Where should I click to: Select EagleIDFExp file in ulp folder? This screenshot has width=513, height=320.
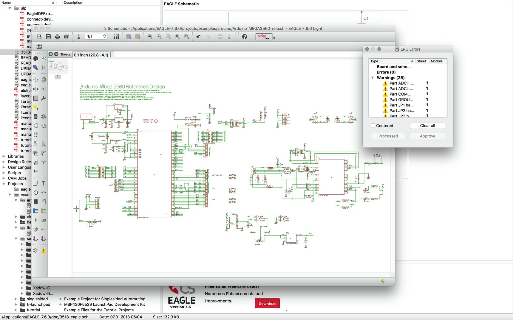(40, 14)
